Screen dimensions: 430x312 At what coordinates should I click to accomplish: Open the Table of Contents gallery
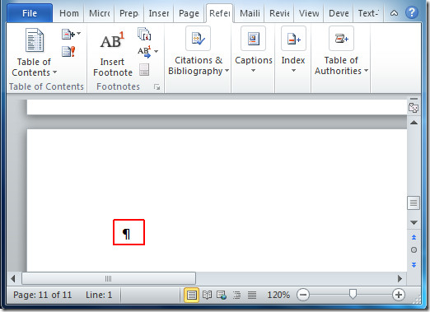[x=34, y=52]
